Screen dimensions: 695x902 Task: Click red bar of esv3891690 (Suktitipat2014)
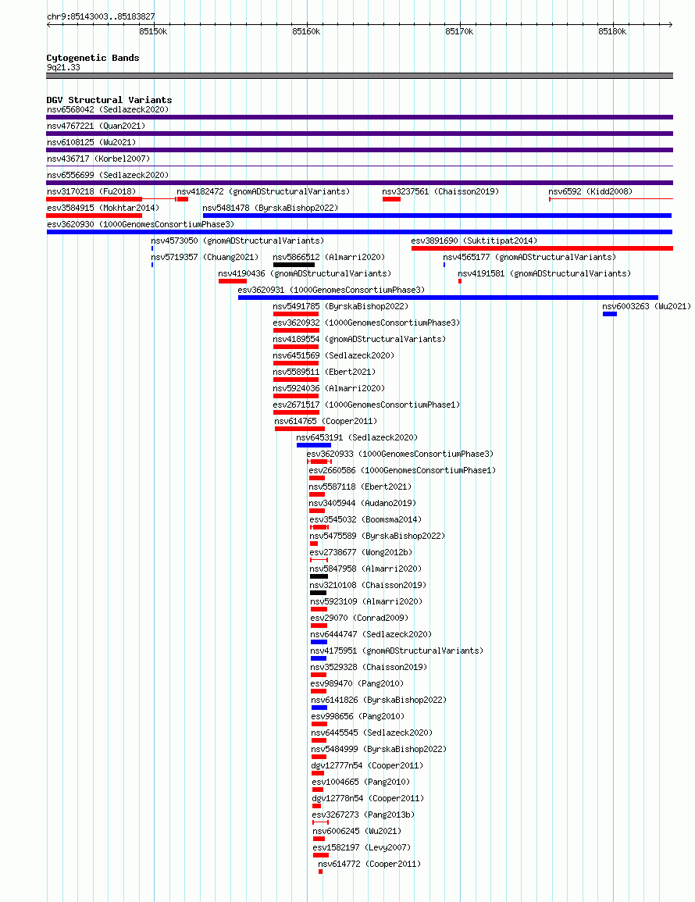tap(542, 248)
